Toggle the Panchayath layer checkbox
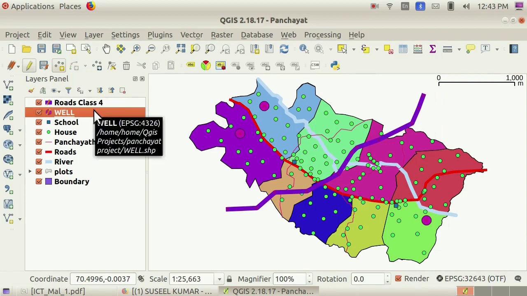 point(39,142)
